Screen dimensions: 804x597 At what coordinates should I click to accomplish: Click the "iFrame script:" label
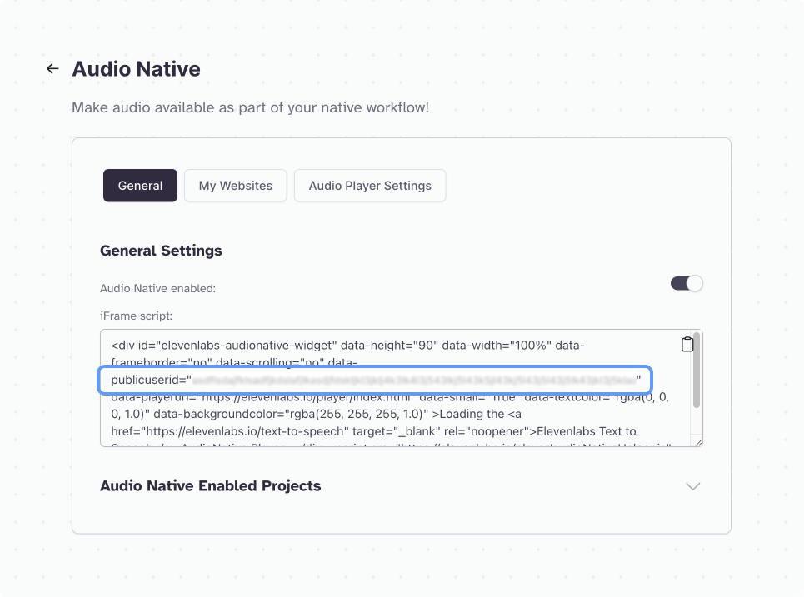[x=136, y=316]
